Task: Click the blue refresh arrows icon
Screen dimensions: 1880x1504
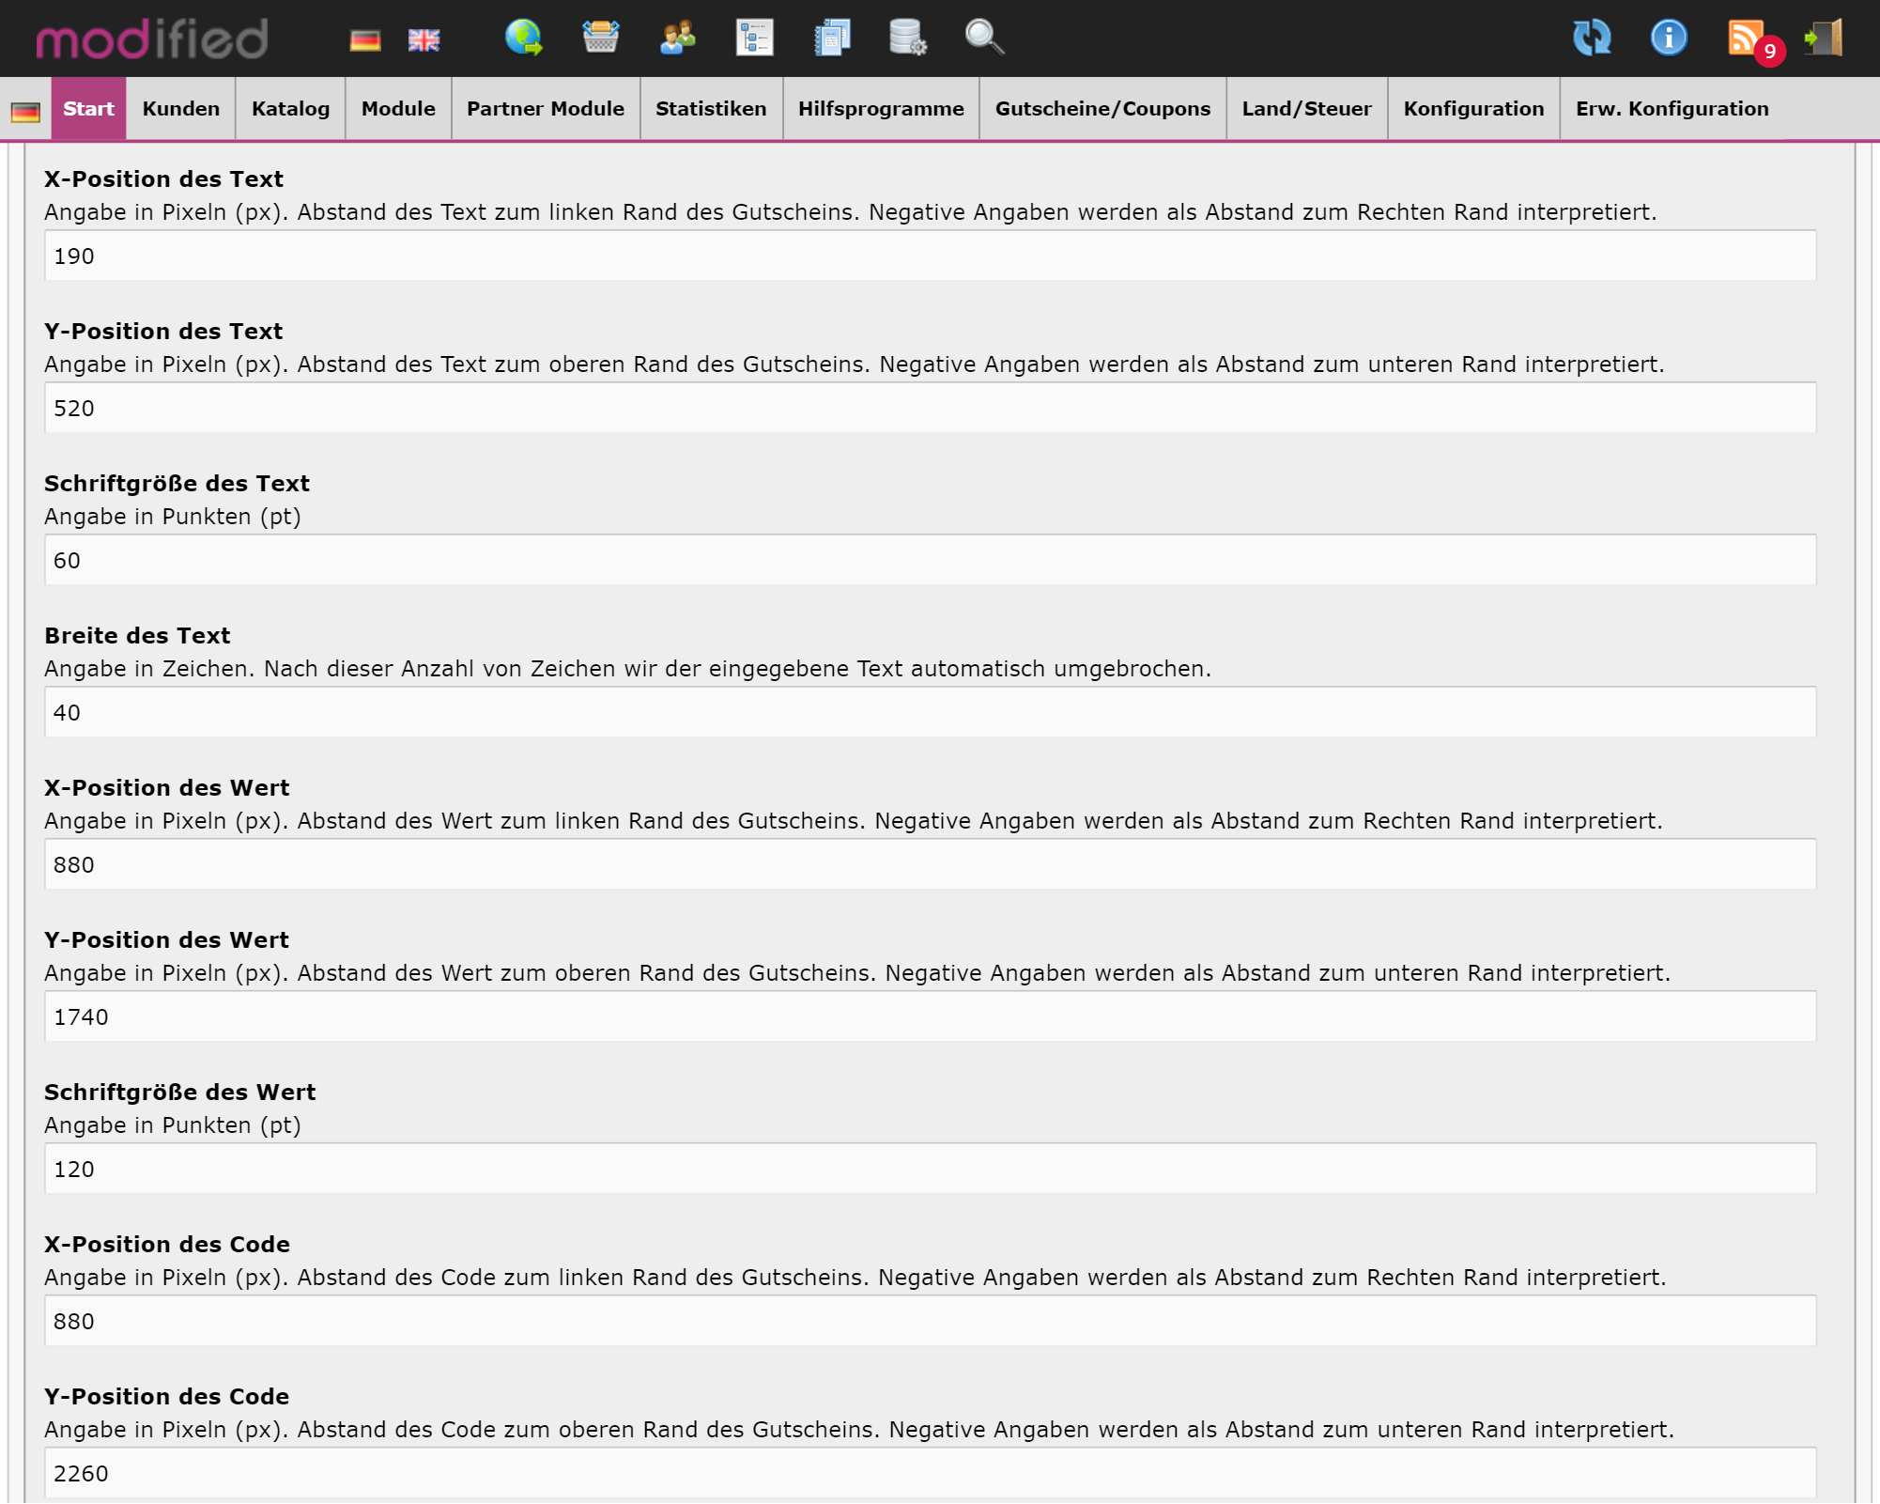Action: pyautogui.click(x=1592, y=38)
